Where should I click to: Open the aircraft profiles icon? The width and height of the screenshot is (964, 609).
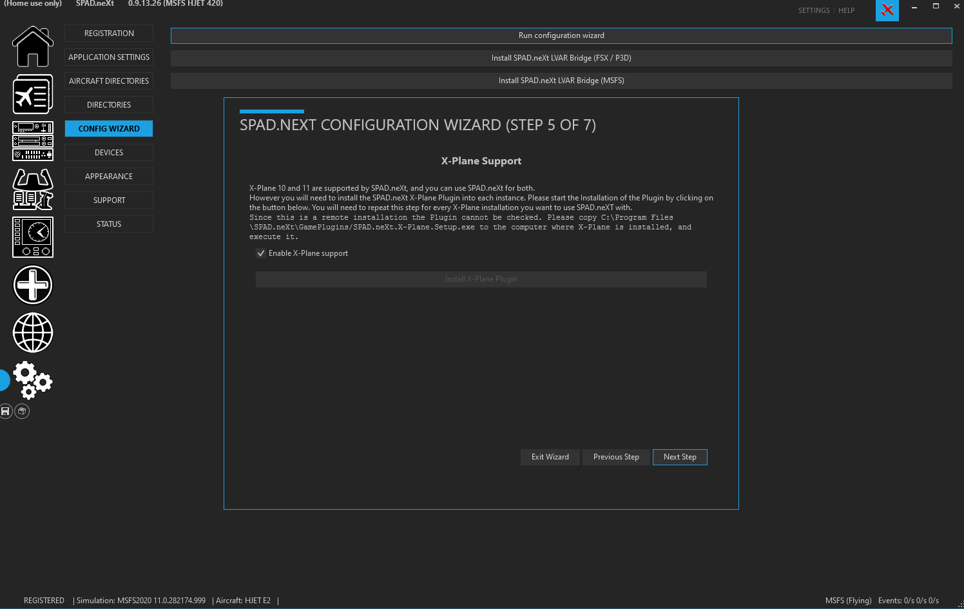pos(33,94)
